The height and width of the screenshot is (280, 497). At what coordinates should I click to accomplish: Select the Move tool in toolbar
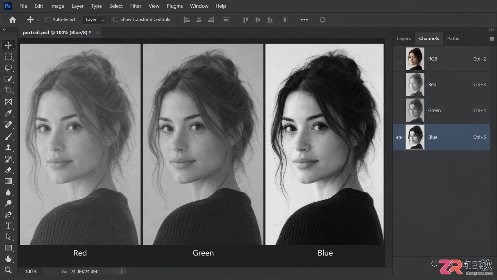point(8,45)
